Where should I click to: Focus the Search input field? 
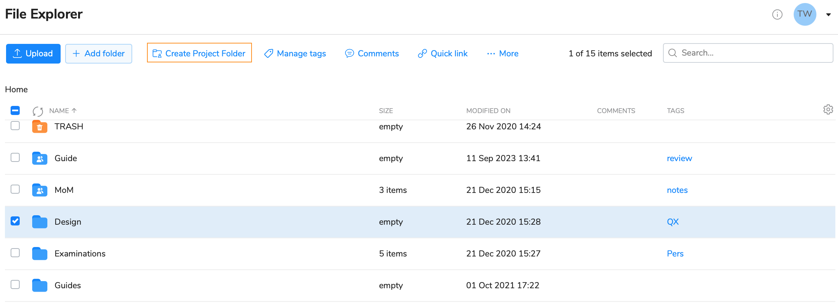[x=748, y=53]
